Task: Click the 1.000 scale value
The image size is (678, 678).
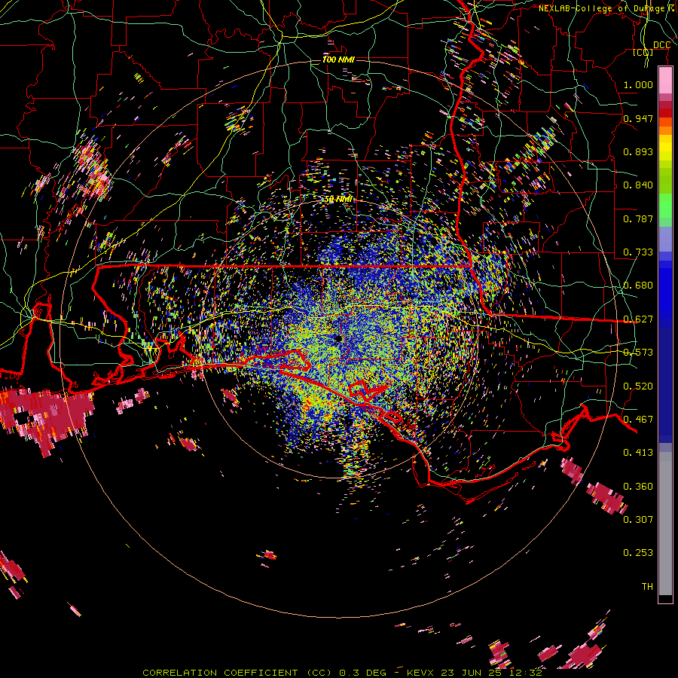Action: point(638,84)
